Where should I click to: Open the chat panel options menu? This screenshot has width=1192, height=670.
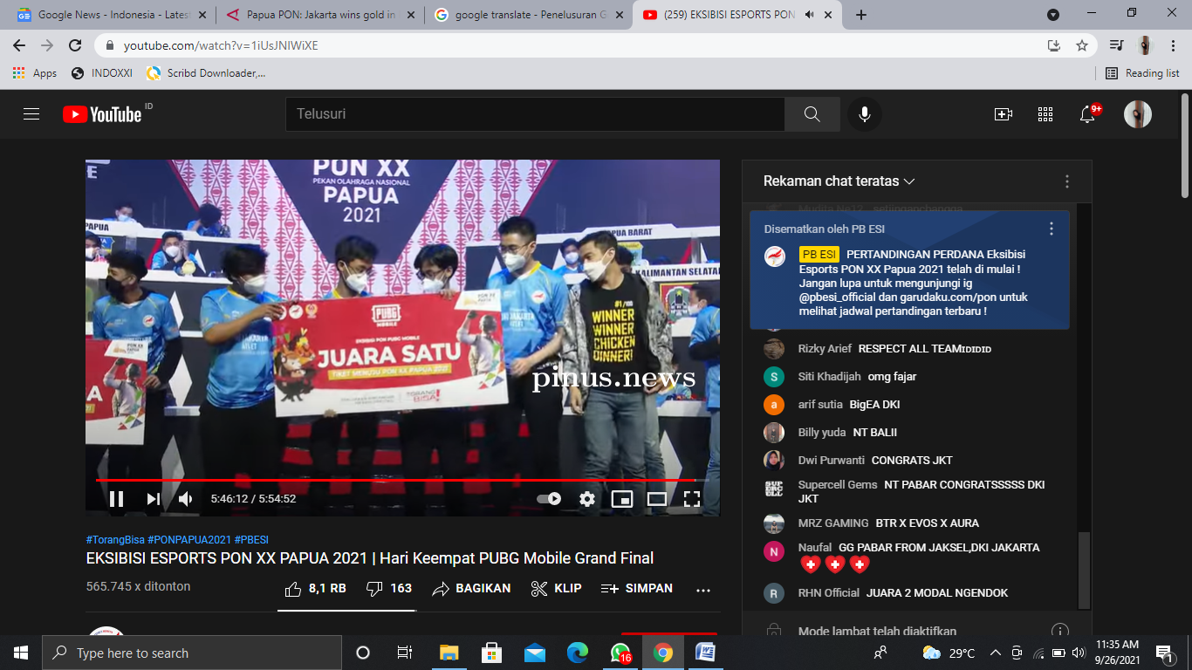pos(1066,181)
